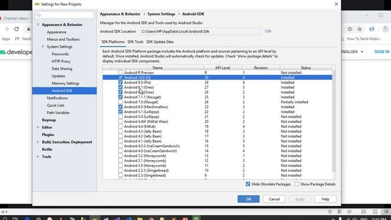Open the Notifications settings page
Screen dimensions: 391x220
[57, 98]
